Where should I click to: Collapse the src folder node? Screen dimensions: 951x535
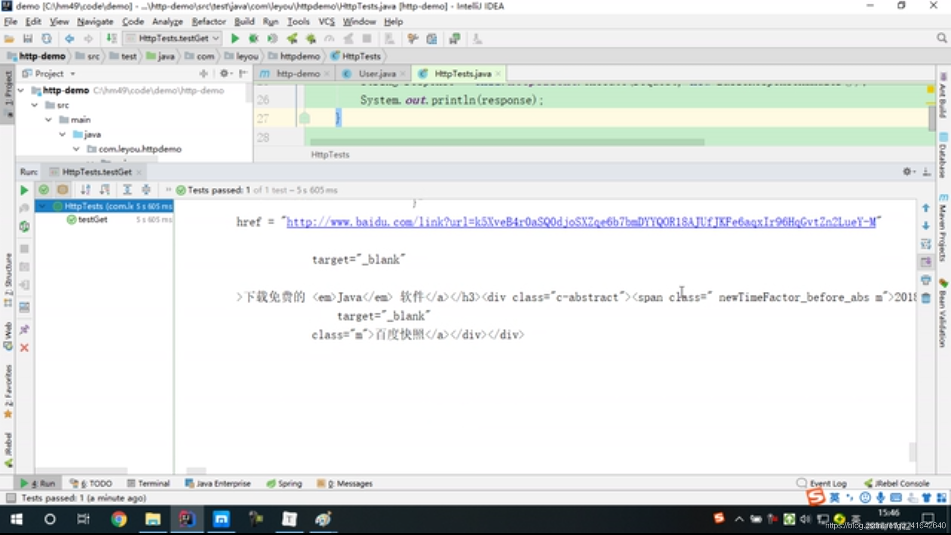(35, 105)
